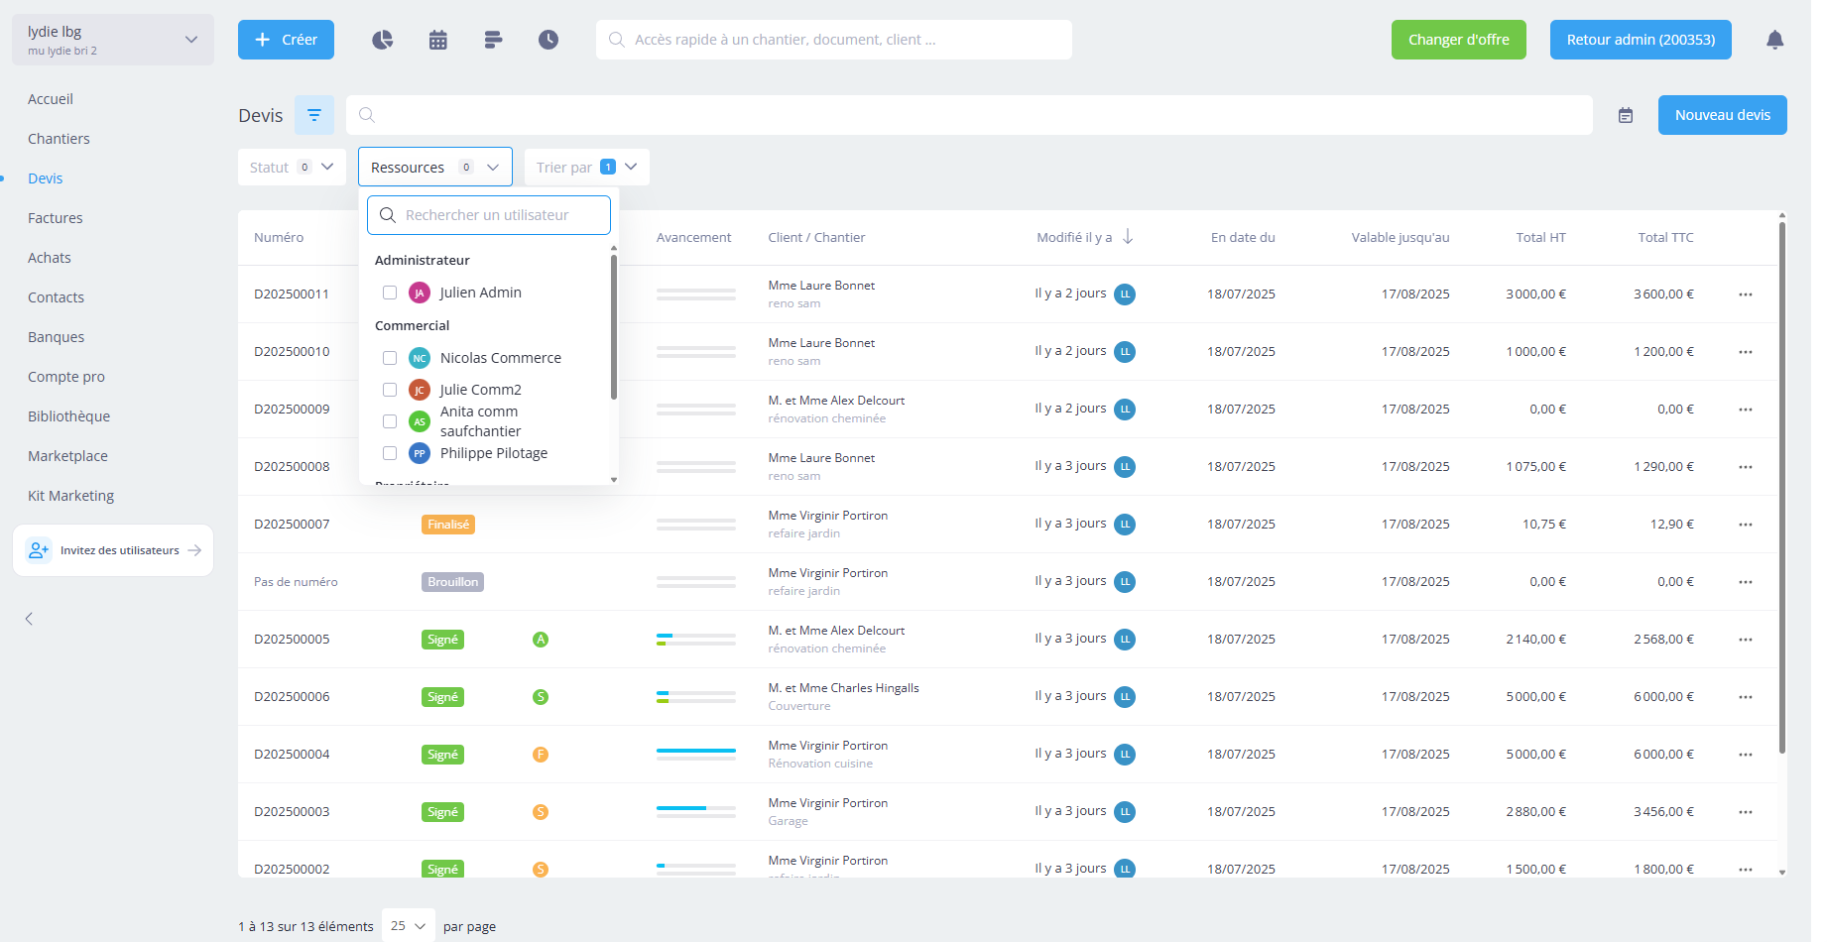The image size is (1827, 942).
Task: Open Contacts in the sidebar
Action: click(x=56, y=297)
